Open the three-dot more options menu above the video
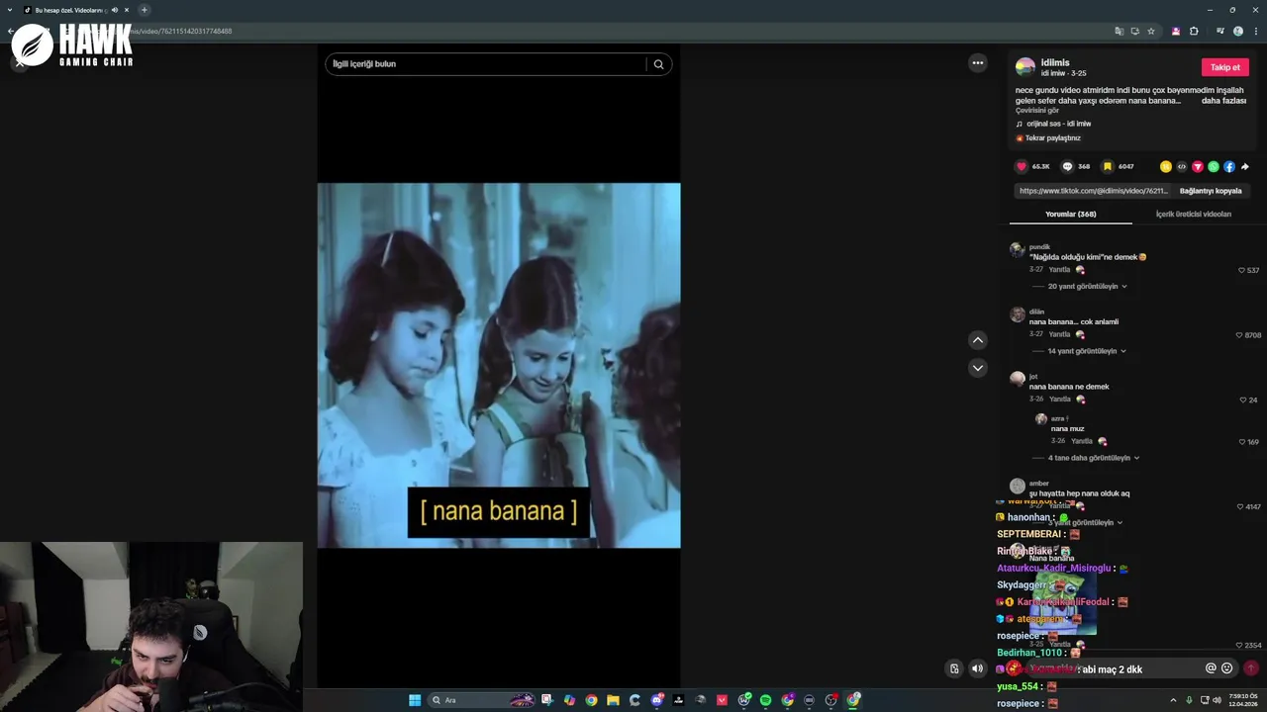1267x712 pixels. click(978, 63)
